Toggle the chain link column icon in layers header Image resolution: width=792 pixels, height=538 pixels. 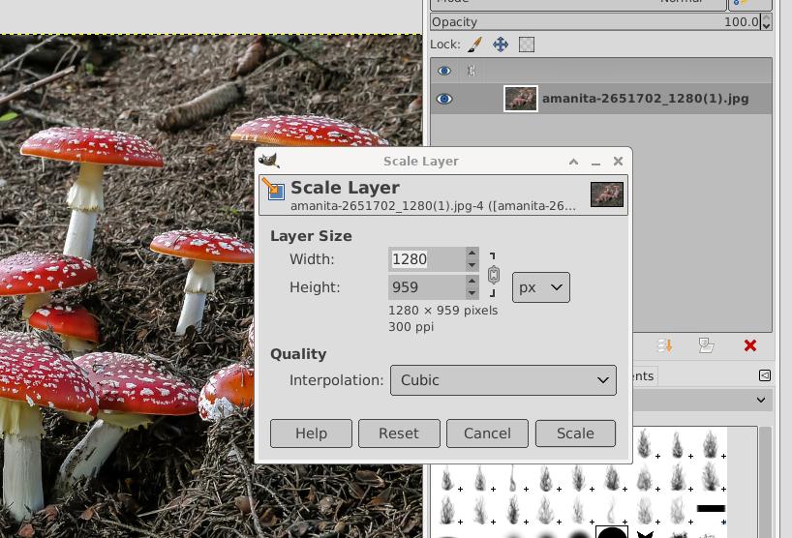(472, 71)
